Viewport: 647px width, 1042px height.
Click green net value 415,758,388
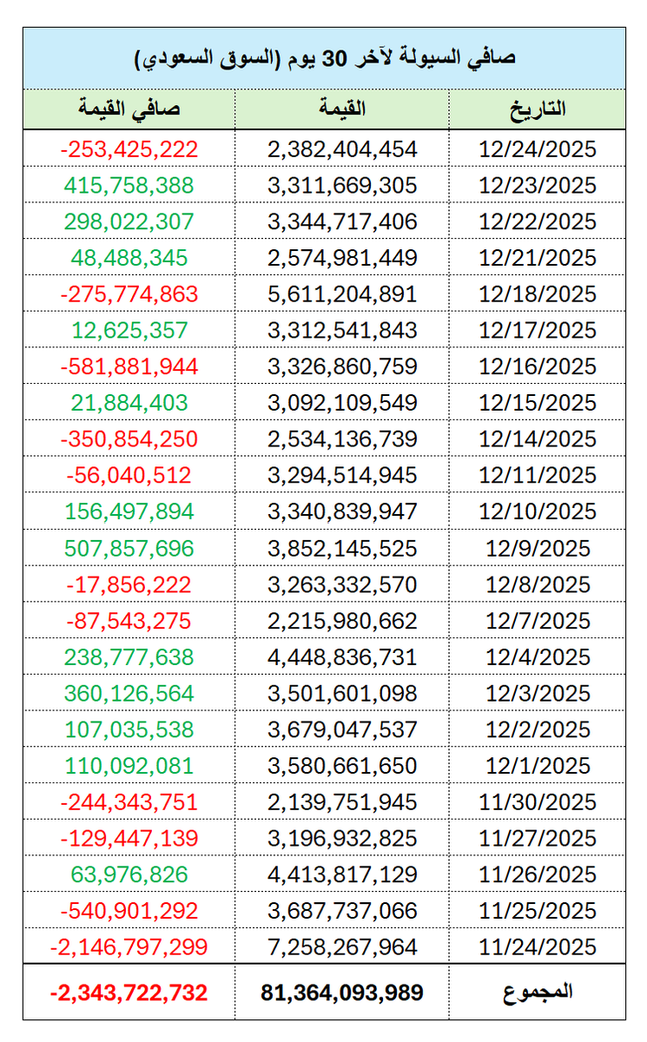click(129, 185)
